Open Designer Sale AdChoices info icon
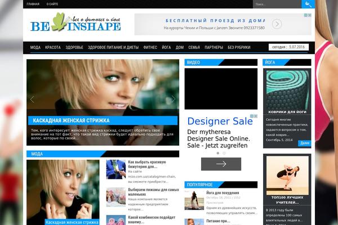The width and height of the screenshot is (338, 225). (252, 116)
